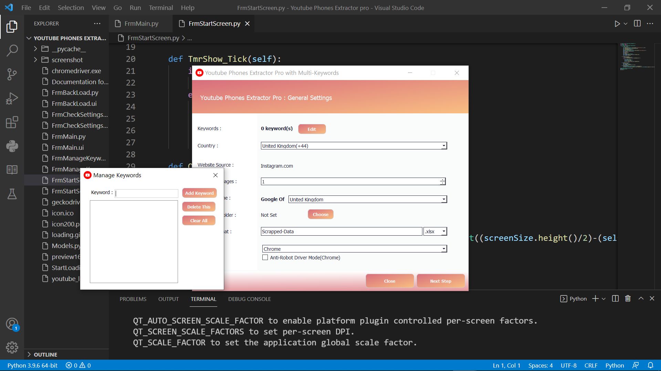Image resolution: width=661 pixels, height=371 pixels.
Task: Open notifications bell in status bar
Action: click(x=650, y=365)
